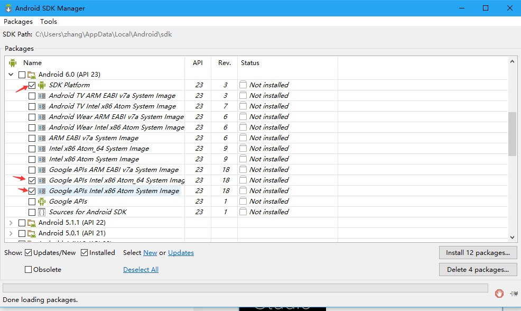
Task: Click the Google APIs Intel x86 Atom_64 image icon
Action: (x=42, y=180)
